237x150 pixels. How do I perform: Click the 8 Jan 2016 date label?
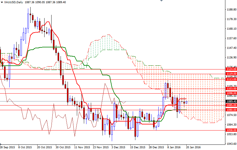click(174, 147)
